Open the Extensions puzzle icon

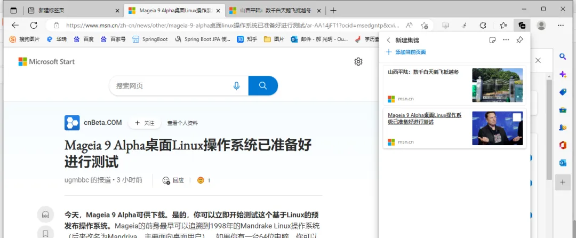tap(483, 25)
